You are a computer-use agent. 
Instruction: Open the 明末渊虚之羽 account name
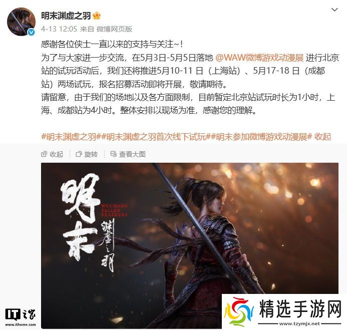[x=66, y=16]
